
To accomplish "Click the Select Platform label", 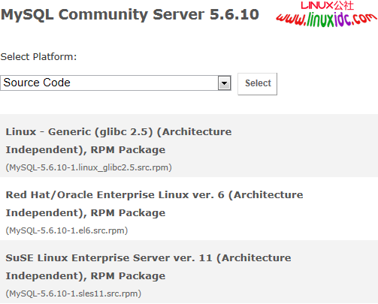I will (38, 57).
